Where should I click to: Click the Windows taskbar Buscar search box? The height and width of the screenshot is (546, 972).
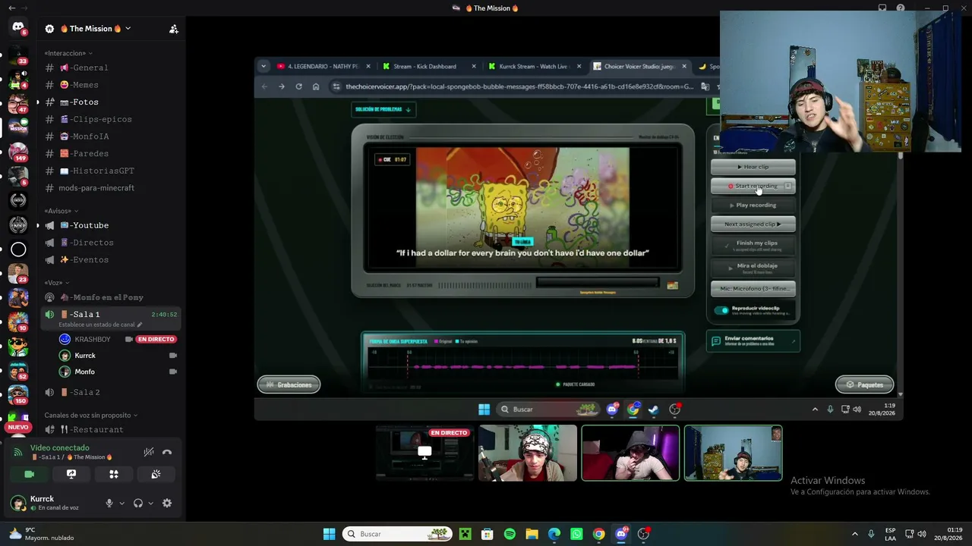point(397,534)
